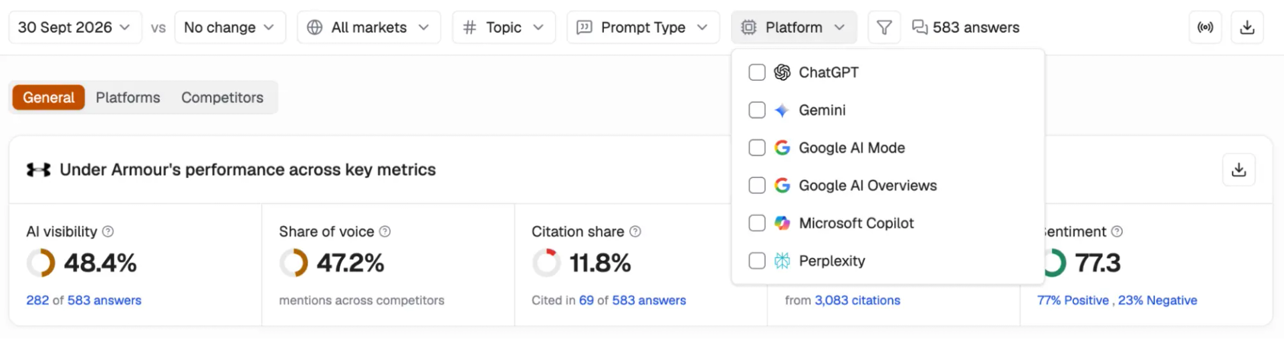The height and width of the screenshot is (339, 1284).
Task: Click the Perplexity logo icon
Action: click(782, 261)
